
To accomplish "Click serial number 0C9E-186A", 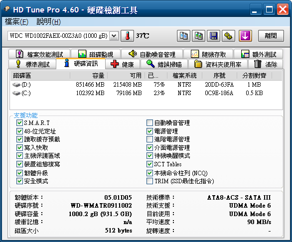I will tap(219, 93).
